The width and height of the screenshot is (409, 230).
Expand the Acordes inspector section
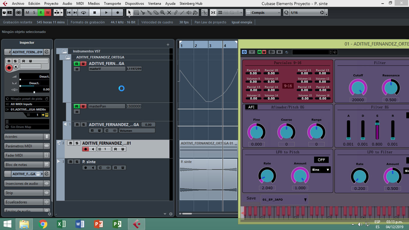[27, 137]
